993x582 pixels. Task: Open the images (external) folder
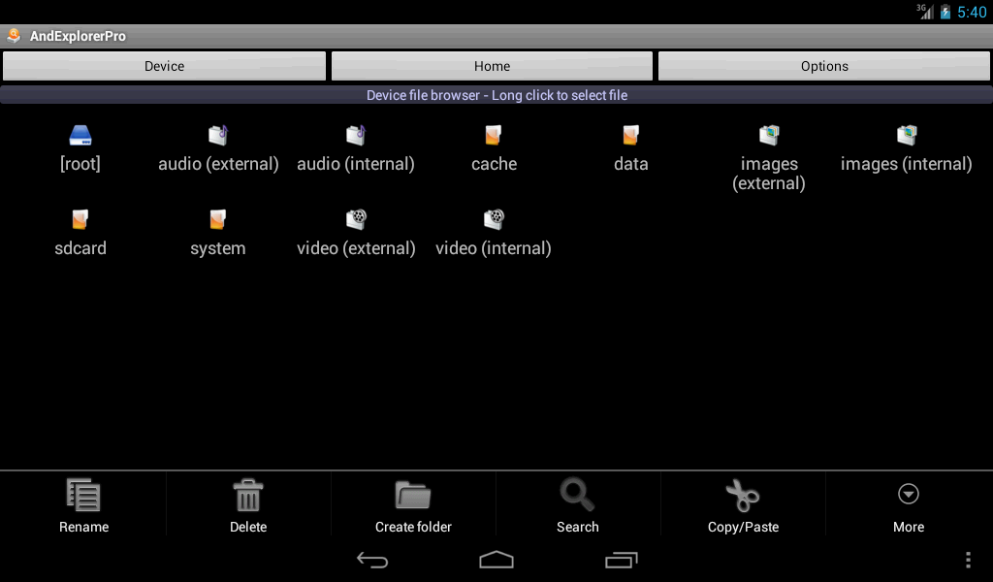tap(769, 136)
